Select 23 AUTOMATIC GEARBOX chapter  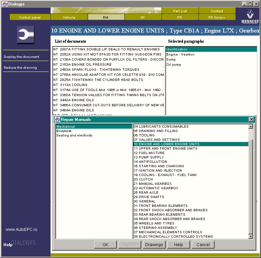[191, 188]
